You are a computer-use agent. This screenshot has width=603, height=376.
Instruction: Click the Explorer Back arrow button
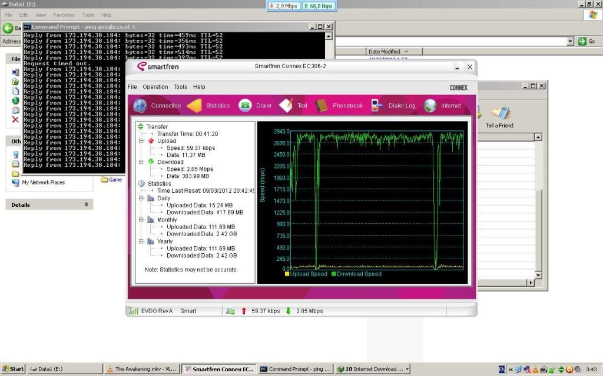point(8,28)
